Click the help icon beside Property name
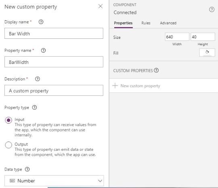This screenshot has height=188, width=218. click(43, 50)
